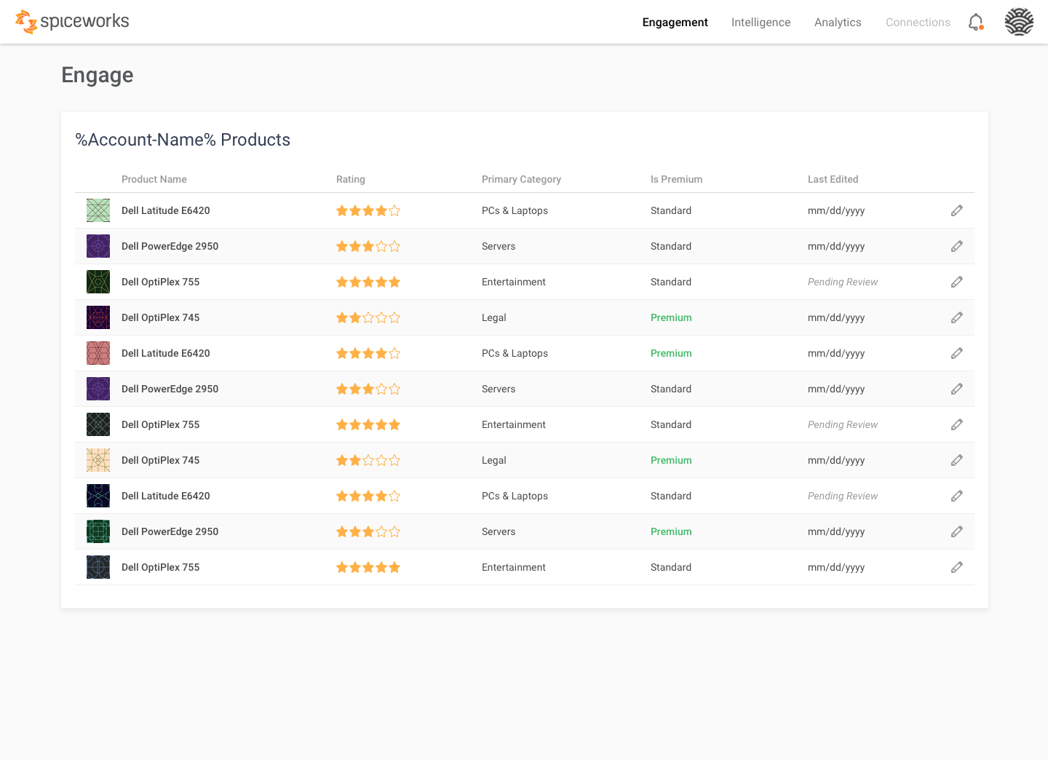Go to the Connections tab

[918, 23]
